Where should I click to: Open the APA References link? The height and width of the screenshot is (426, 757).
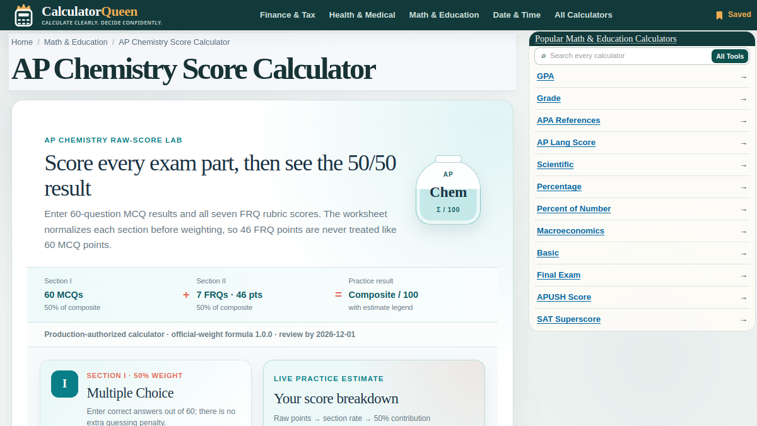click(568, 121)
